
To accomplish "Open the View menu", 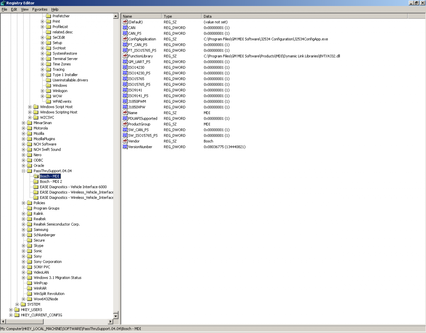I will pos(25,9).
